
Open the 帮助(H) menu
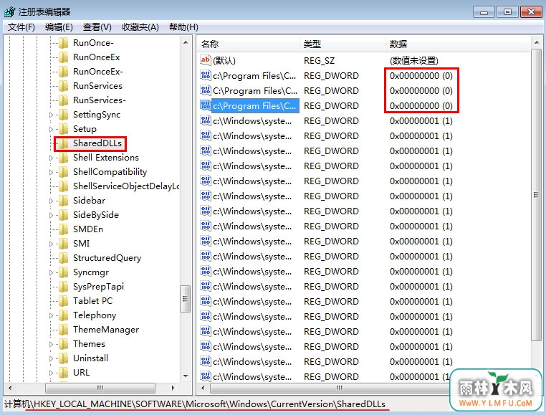pos(183,27)
